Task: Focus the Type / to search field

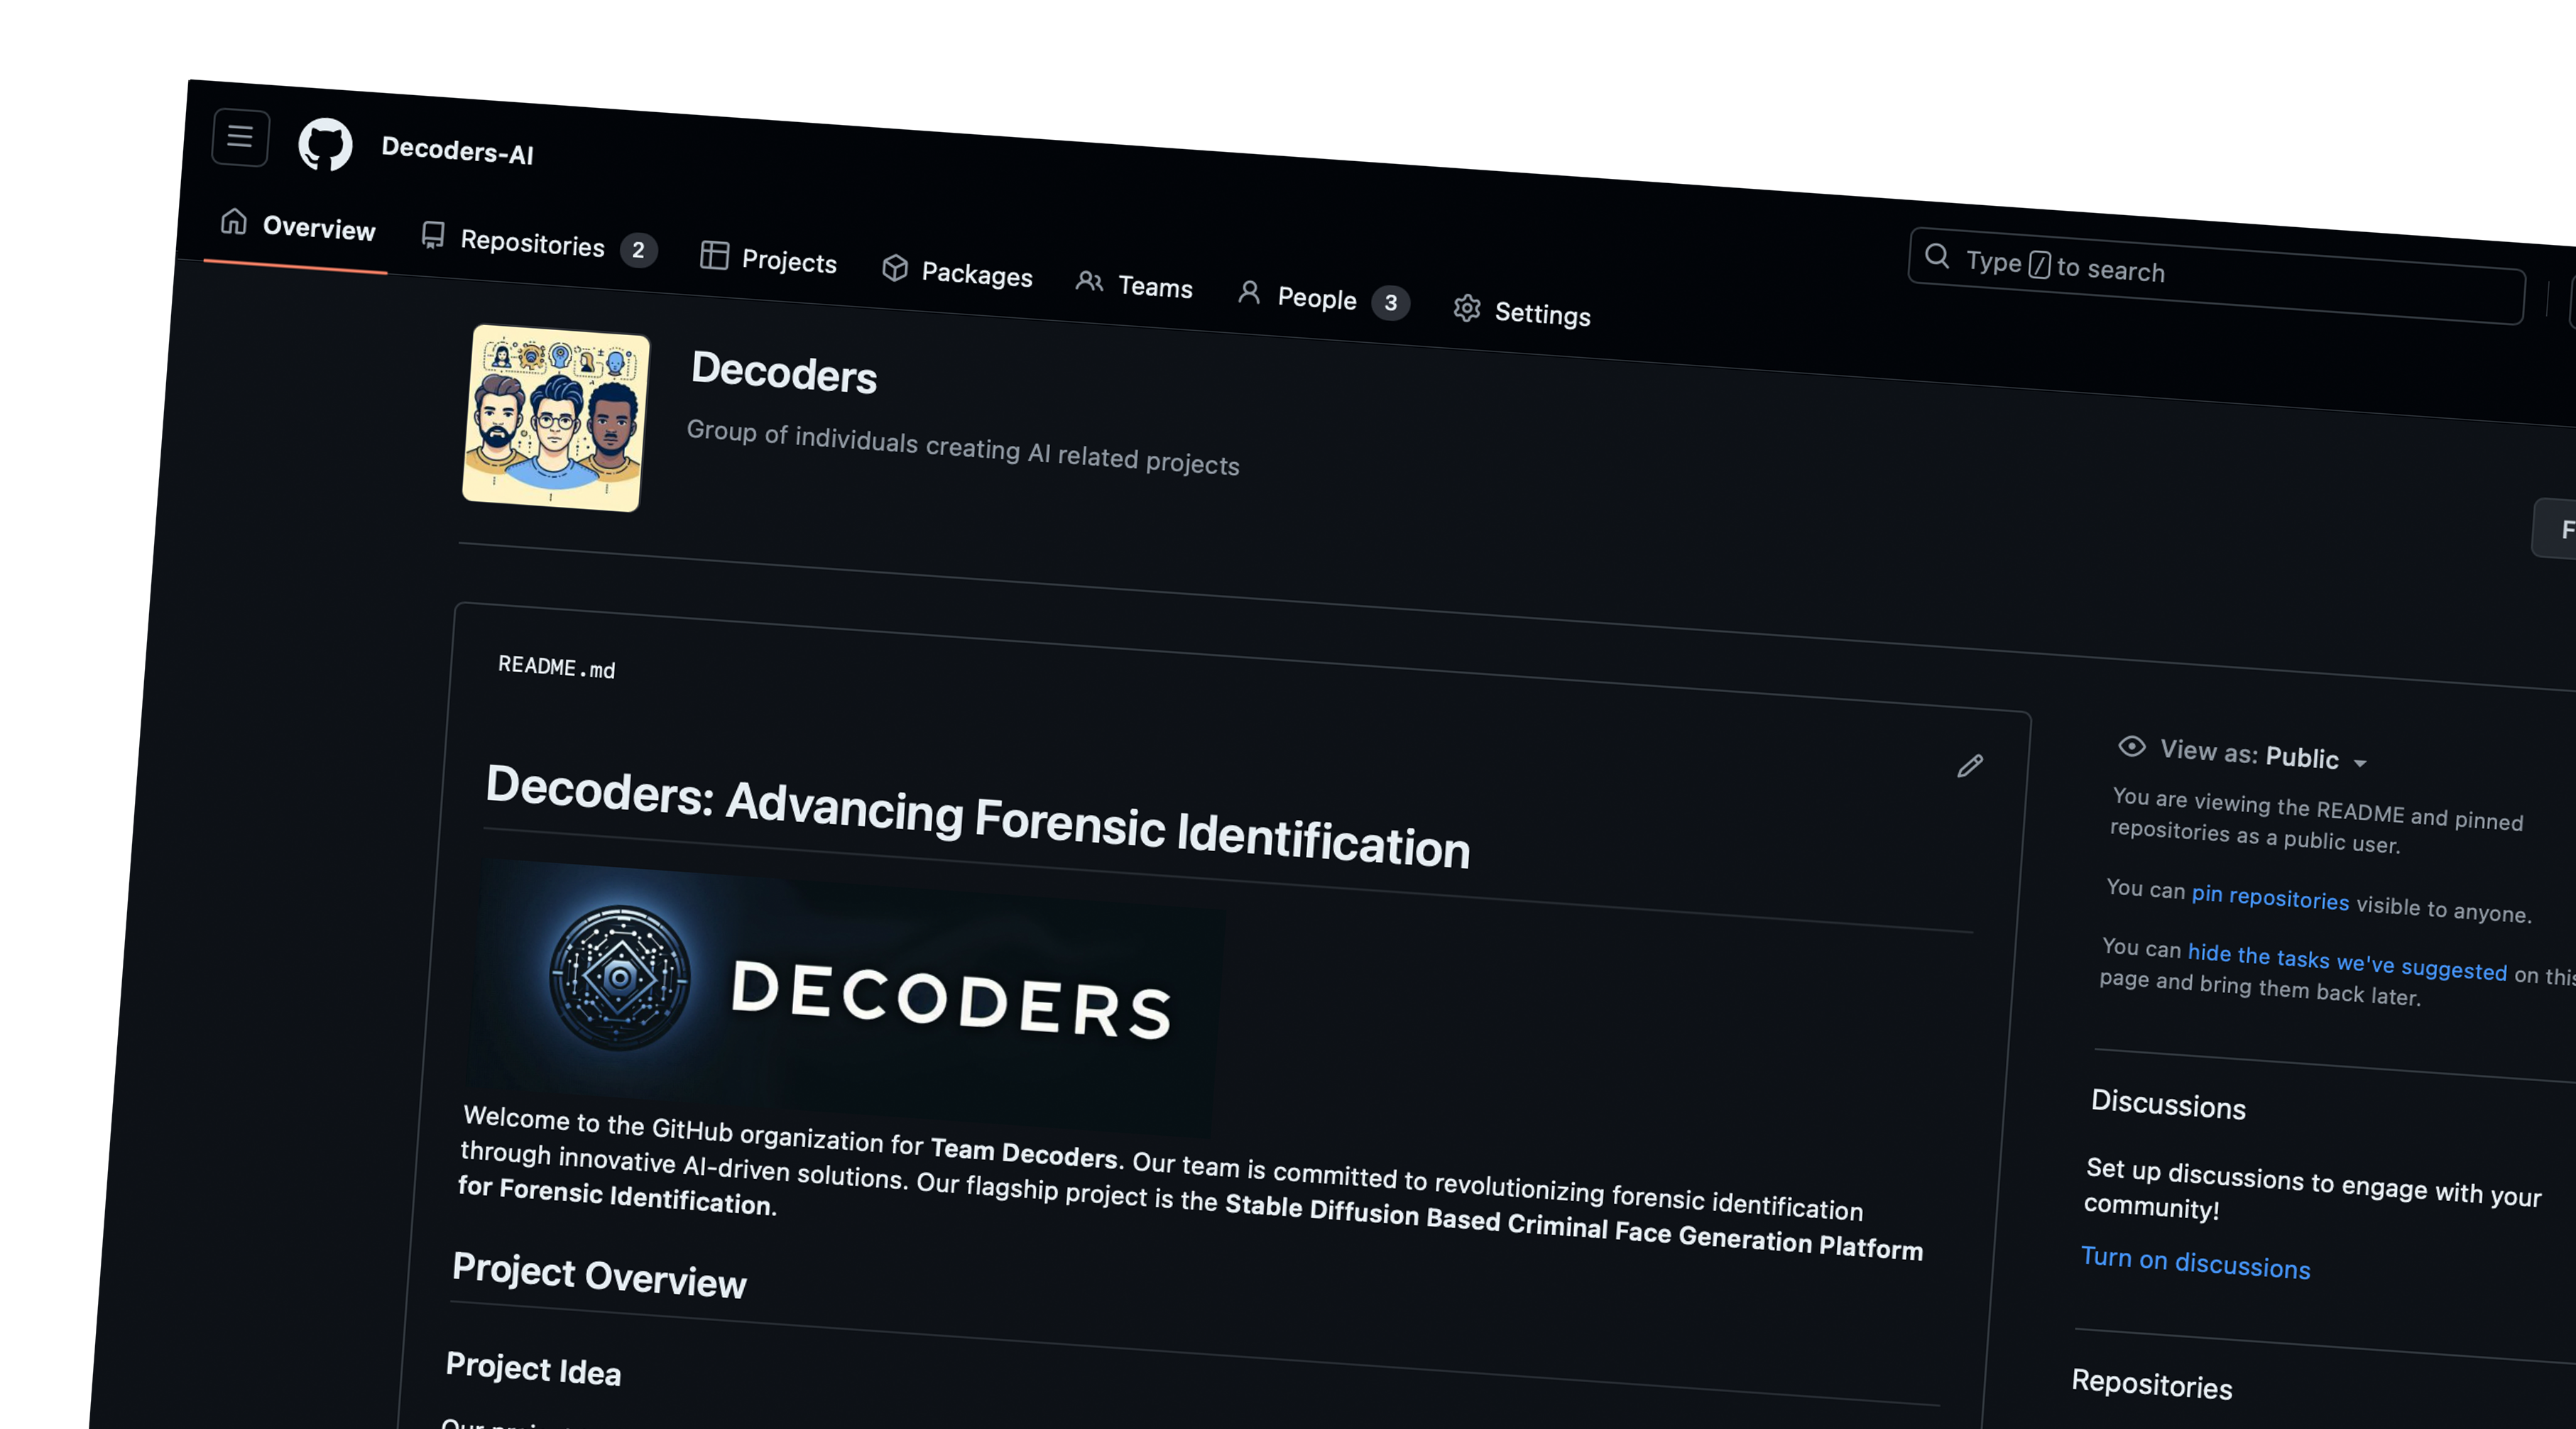Action: pyautogui.click(x=2216, y=276)
